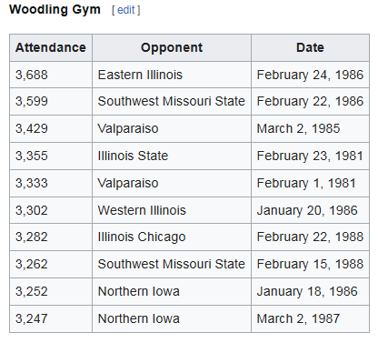Select the 3,282 attendance cell
Screen dimensions: 378x343
tap(51, 237)
